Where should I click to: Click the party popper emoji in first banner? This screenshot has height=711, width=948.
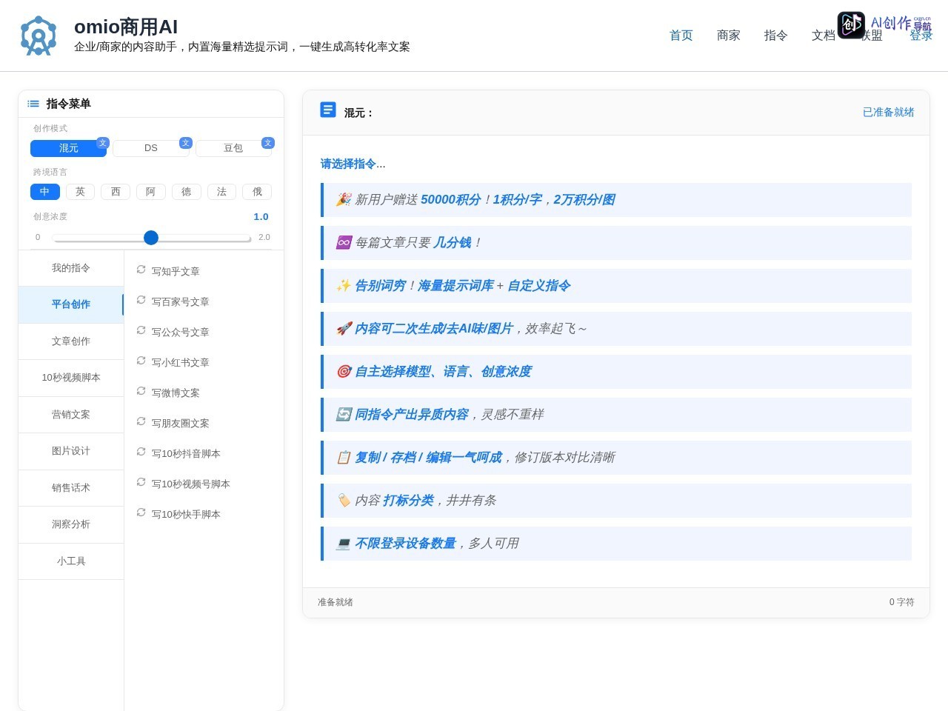pos(344,199)
